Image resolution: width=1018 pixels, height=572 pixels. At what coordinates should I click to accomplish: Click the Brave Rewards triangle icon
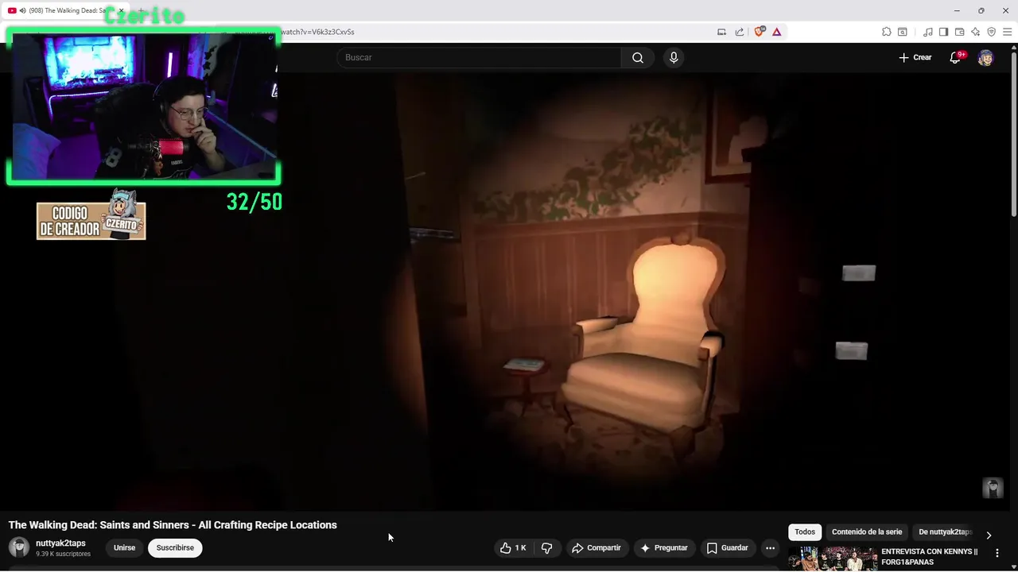tap(776, 32)
